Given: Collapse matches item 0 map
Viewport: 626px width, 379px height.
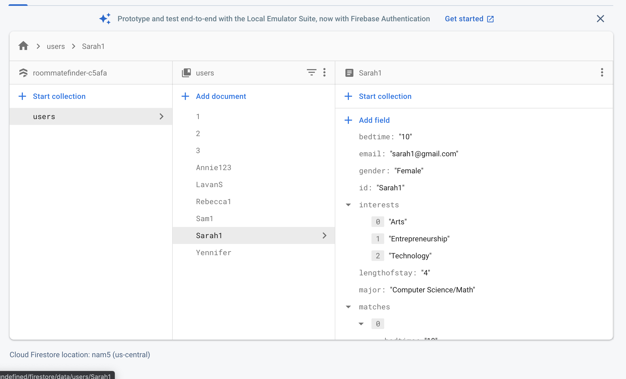Looking at the screenshot, I should (x=361, y=324).
